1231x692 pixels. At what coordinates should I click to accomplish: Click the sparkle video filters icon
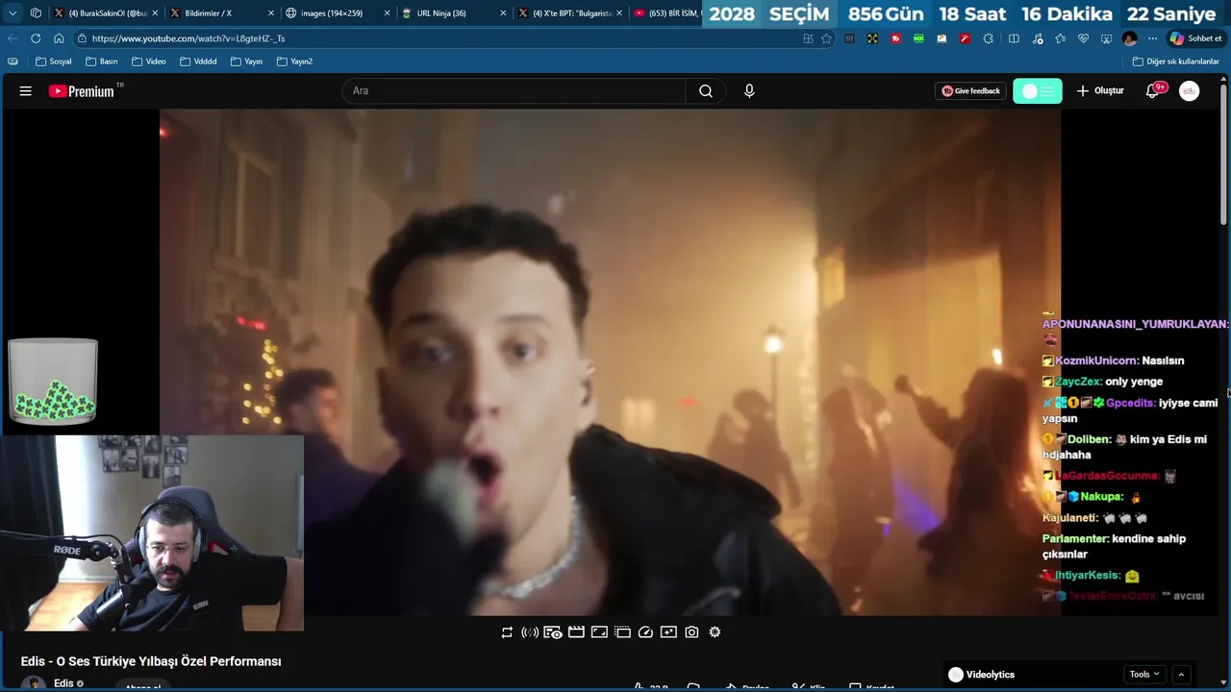[668, 632]
